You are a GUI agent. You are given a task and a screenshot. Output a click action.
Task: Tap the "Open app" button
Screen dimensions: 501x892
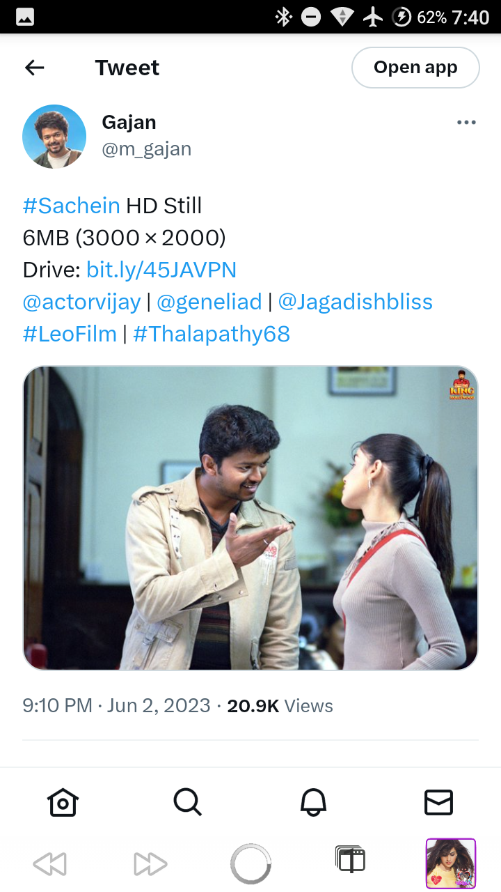415,68
